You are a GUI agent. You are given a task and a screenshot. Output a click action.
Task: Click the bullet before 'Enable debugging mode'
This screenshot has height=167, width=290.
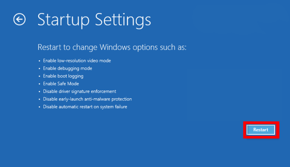pos(39,68)
